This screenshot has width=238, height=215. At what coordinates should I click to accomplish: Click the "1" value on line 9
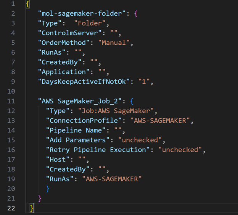(x=144, y=82)
